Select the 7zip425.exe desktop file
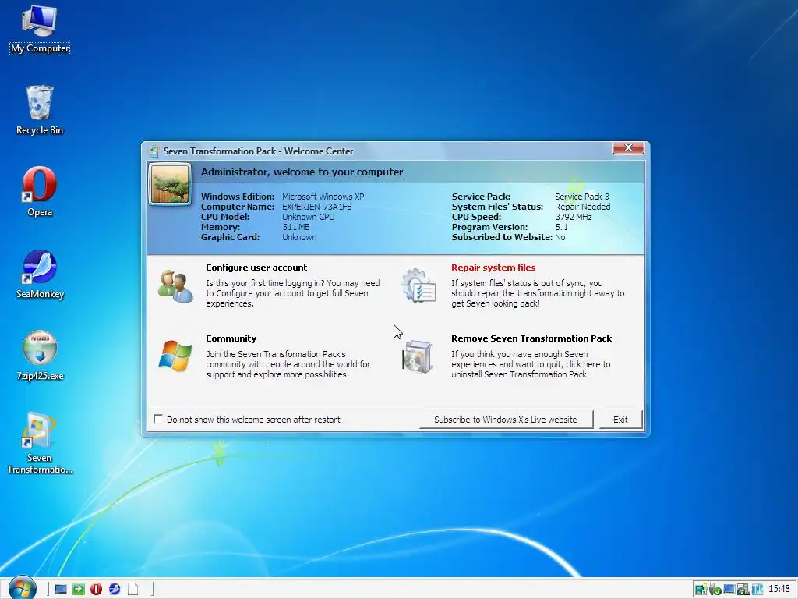Viewport: 798px width, 599px height. point(39,356)
